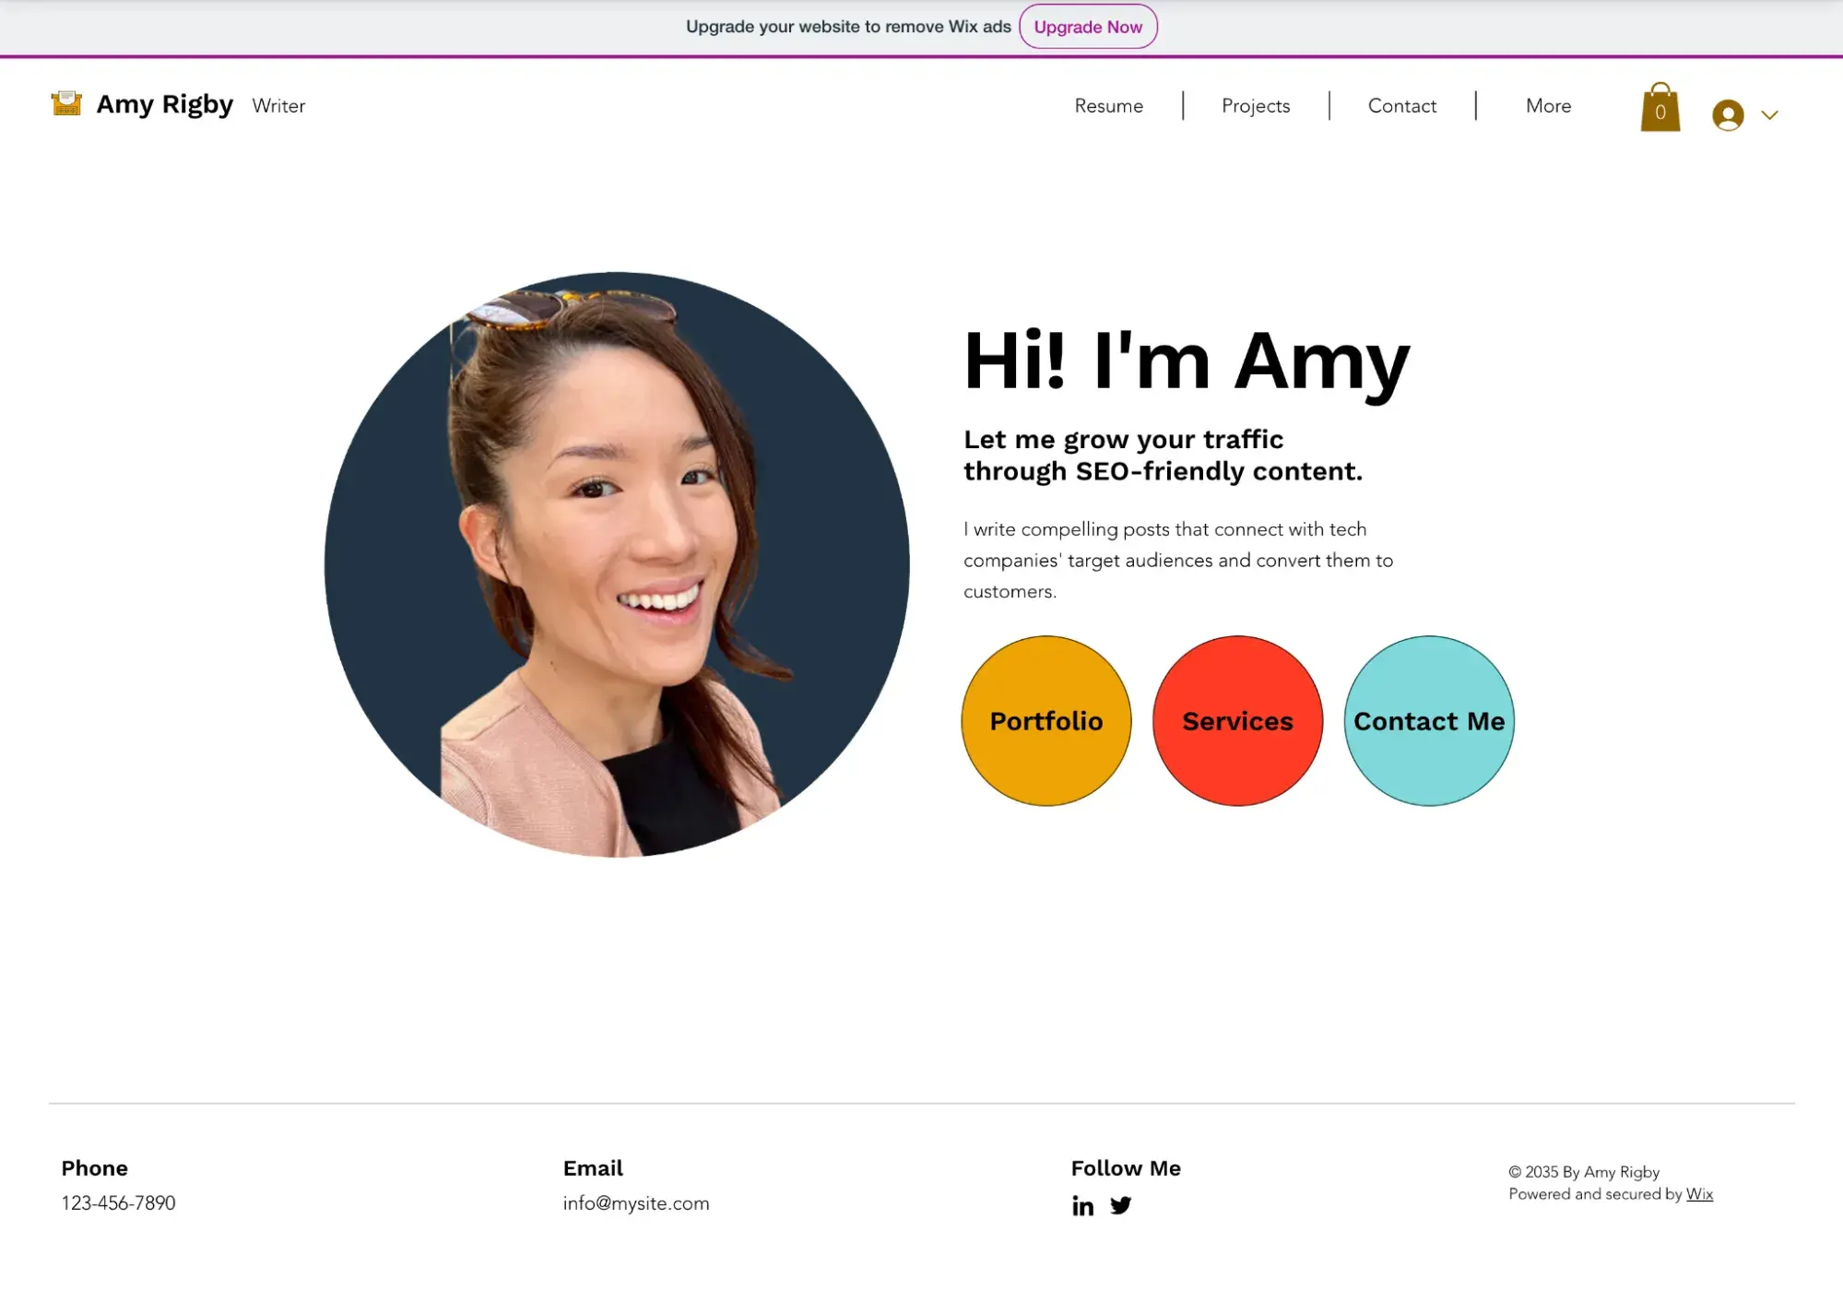Click the Amy Rigby site title
The width and height of the screenshot is (1843, 1314).
(165, 105)
